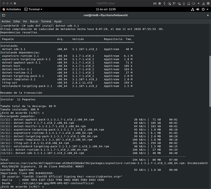The width and height of the screenshot is (211, 189).
Task: Click the window title root@rhel8:~/Escritorio/helloworld
Action: tap(105, 15)
